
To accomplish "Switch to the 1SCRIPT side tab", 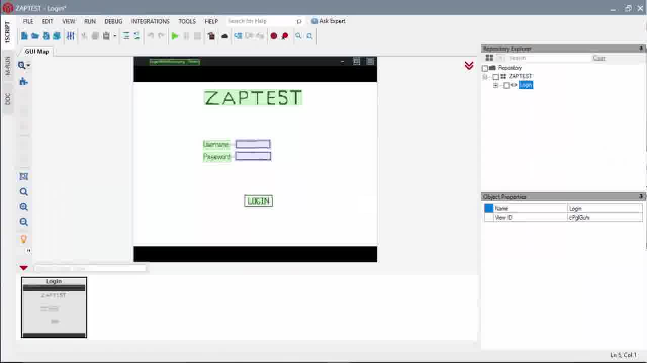I will 8,32.
